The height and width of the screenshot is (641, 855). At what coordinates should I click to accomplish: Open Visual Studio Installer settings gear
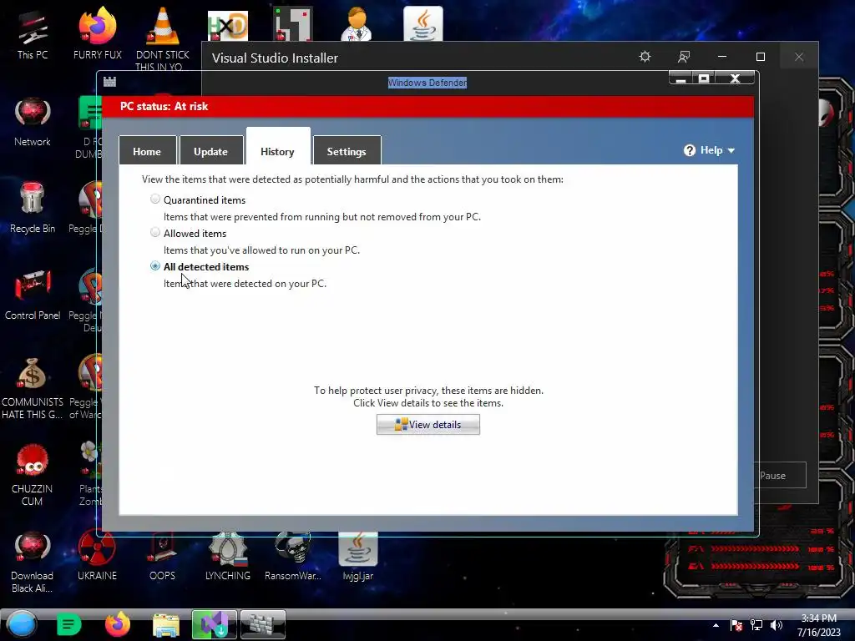[x=645, y=57]
